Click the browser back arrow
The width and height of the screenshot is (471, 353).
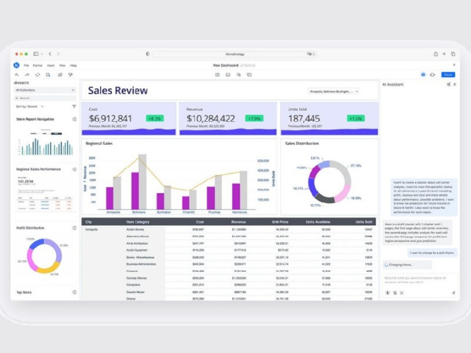(50, 54)
